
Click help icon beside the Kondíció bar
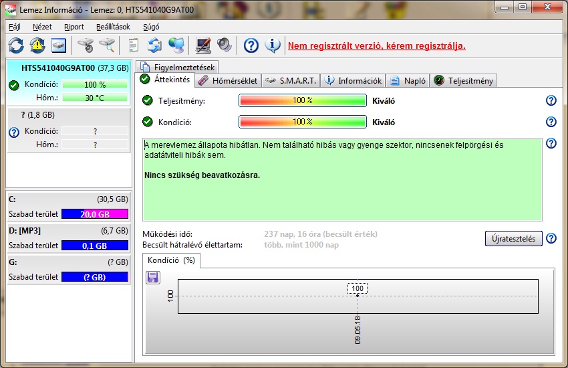551,122
